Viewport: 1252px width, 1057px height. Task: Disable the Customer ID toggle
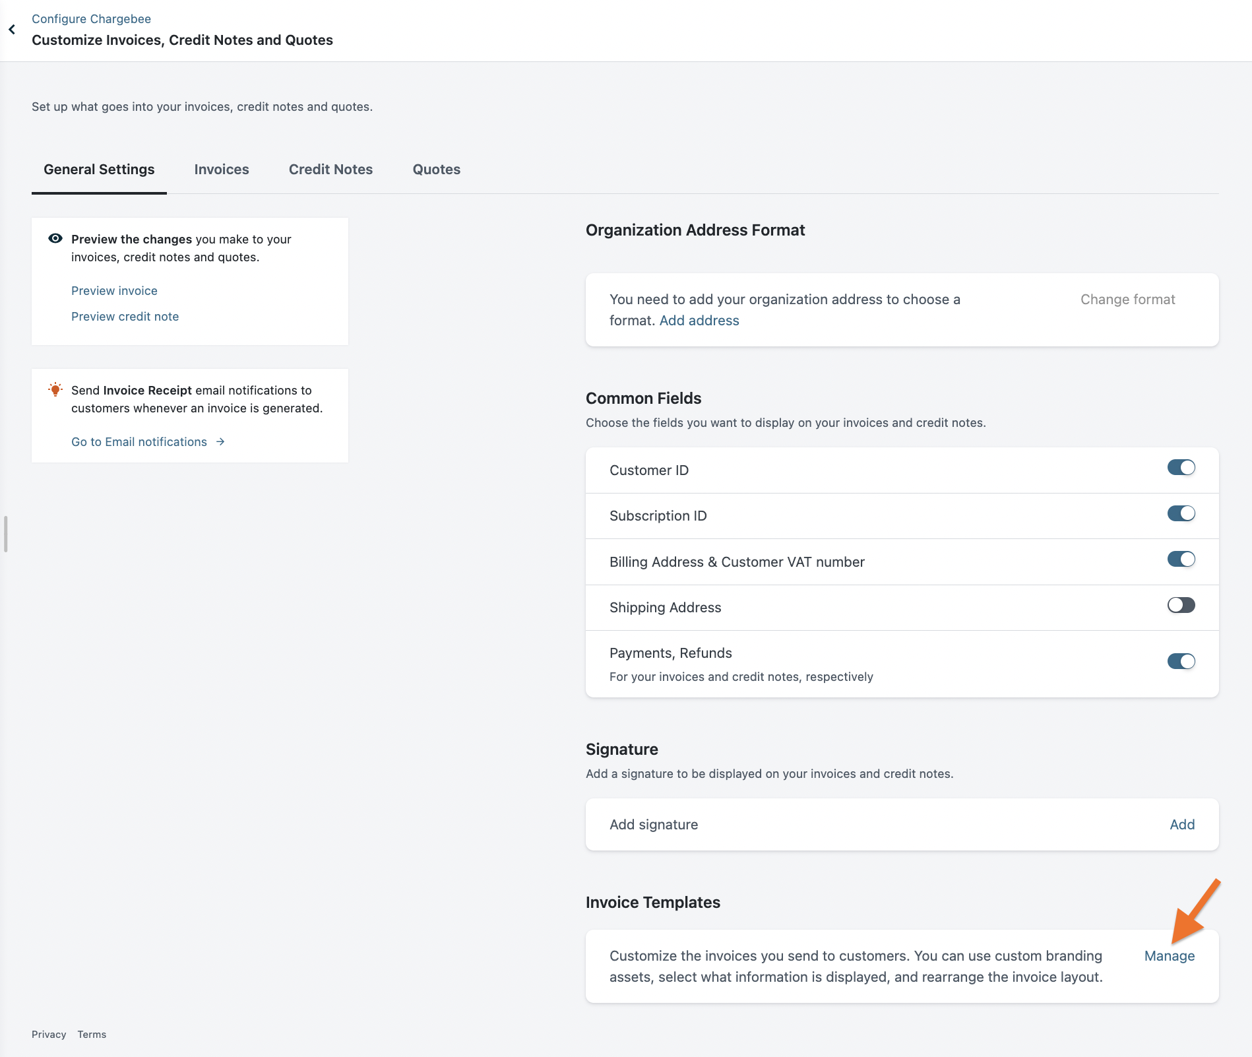1181,468
